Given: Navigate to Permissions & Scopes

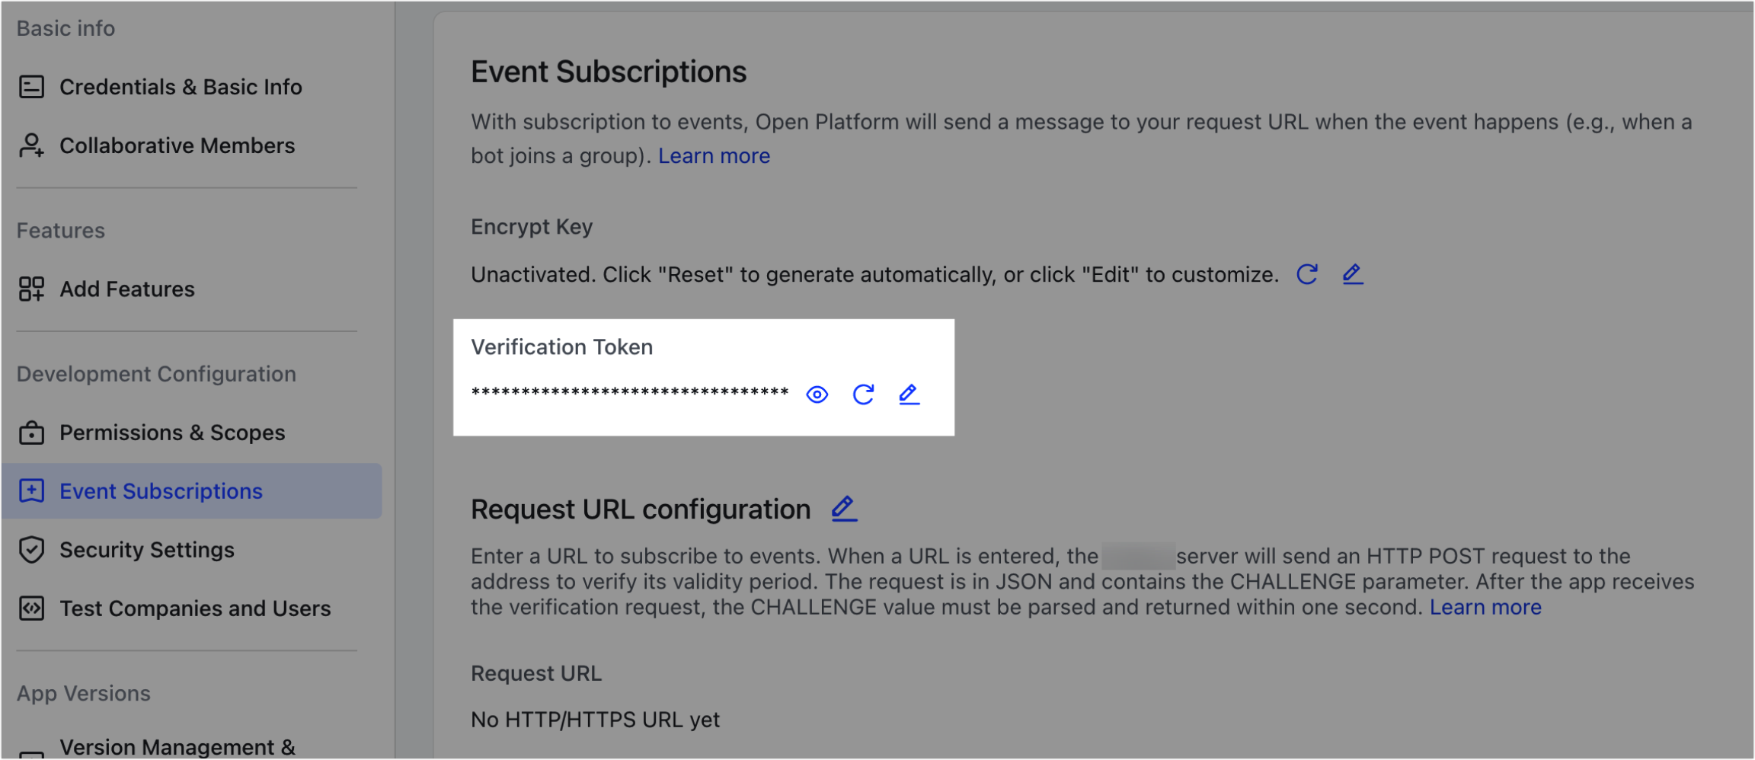Looking at the screenshot, I should click(x=172, y=433).
